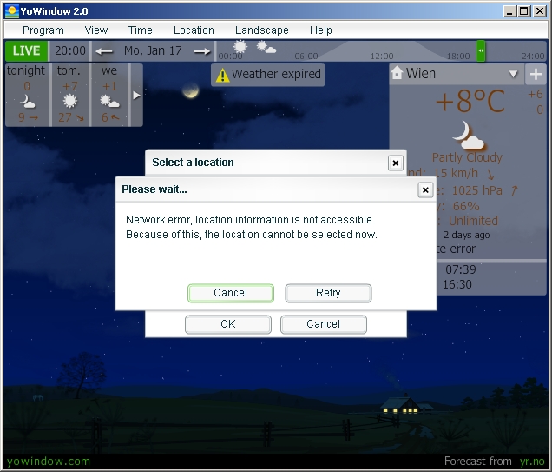Open the View menu
The width and height of the screenshot is (552, 472).
point(95,30)
